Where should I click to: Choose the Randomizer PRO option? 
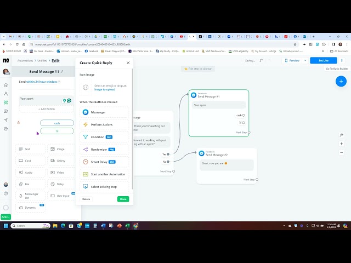[x=104, y=150]
